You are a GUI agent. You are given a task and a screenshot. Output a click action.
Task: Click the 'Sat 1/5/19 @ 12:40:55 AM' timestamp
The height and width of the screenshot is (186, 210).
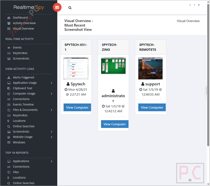point(150,92)
